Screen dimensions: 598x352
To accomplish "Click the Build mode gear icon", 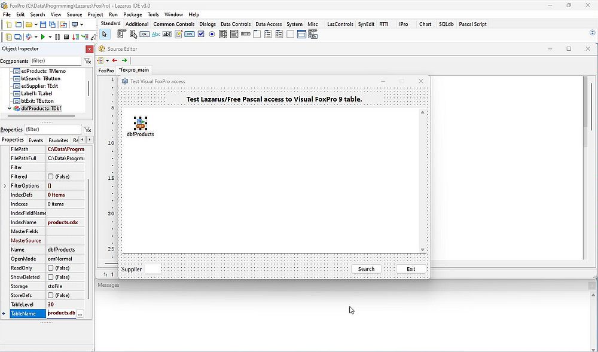I will tap(29, 37).
